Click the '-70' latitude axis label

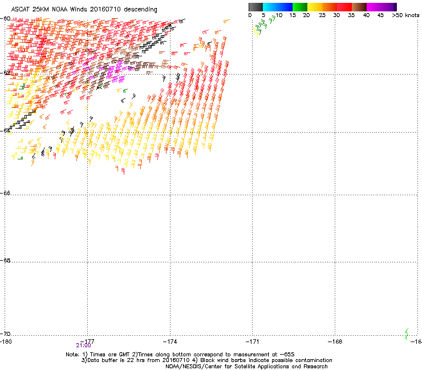[x=5, y=334]
